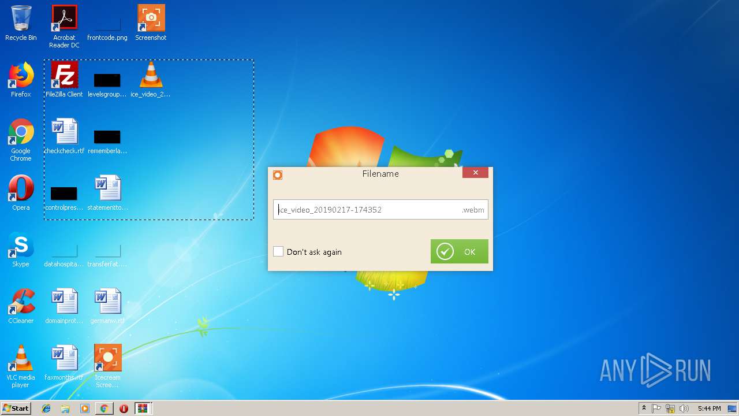
Task: Switch to the recorder taskbar item
Action: pos(143,408)
